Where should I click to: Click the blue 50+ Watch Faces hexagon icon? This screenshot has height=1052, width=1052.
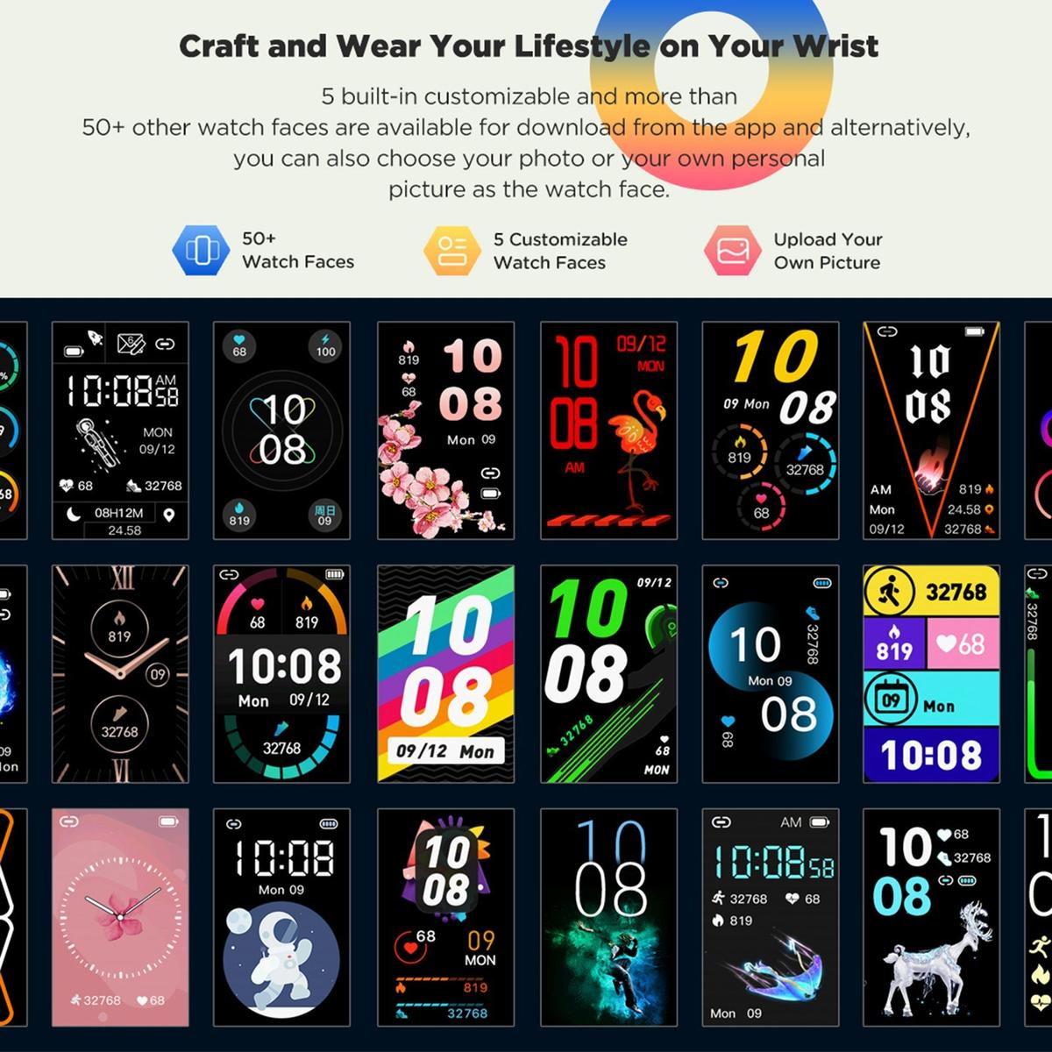pos(202,250)
